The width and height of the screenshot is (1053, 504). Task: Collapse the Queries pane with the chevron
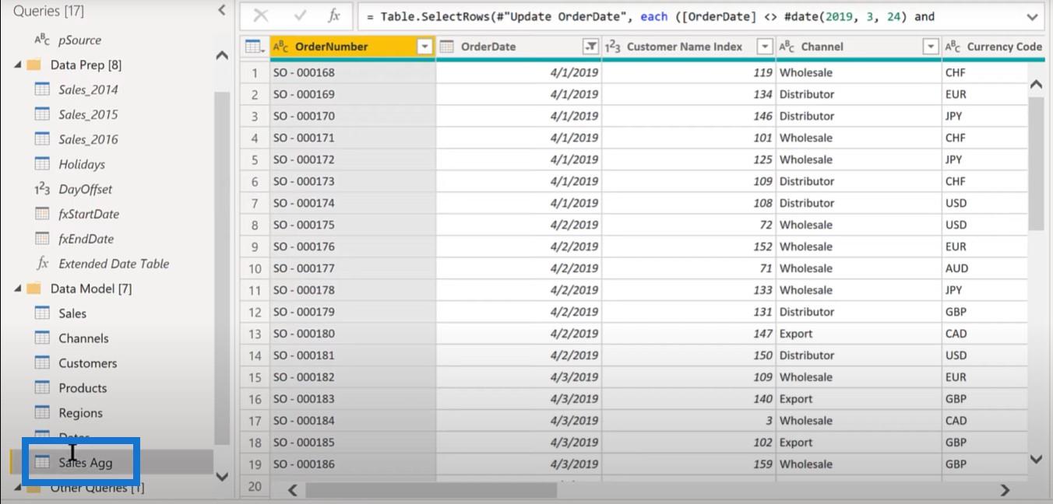222,10
